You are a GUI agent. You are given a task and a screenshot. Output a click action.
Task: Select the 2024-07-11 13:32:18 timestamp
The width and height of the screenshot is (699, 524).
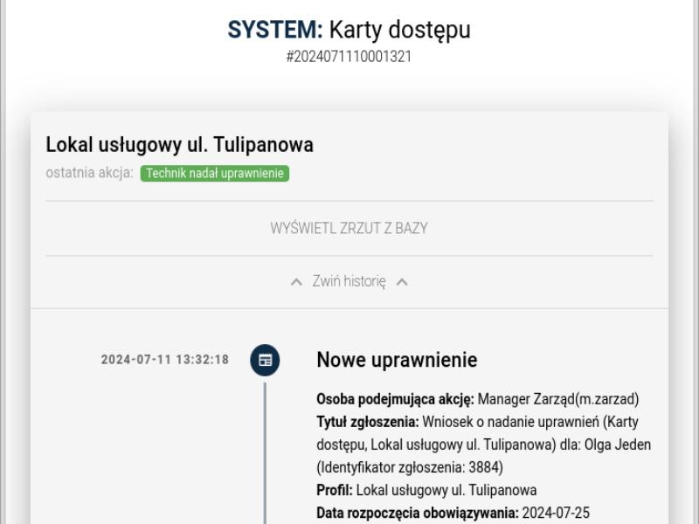[x=164, y=360]
